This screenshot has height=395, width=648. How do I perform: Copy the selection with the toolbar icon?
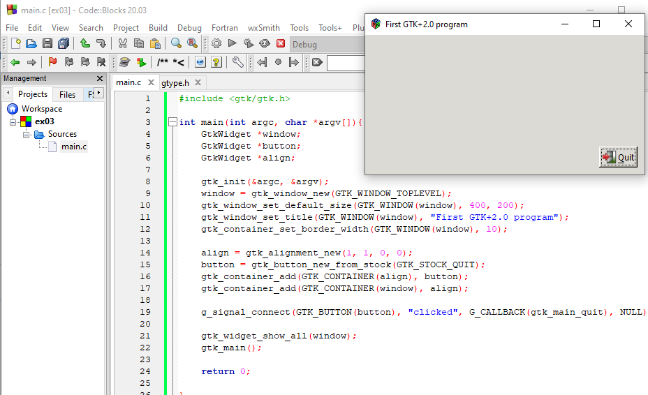point(139,43)
